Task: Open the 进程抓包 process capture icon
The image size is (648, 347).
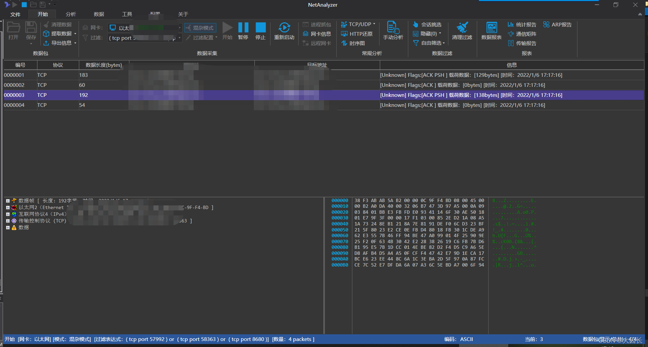Action: coord(306,24)
